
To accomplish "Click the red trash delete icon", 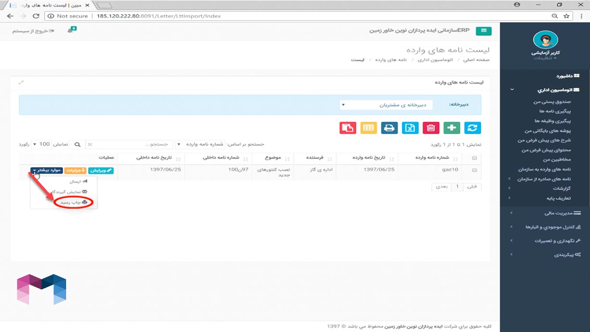I will click(x=431, y=128).
